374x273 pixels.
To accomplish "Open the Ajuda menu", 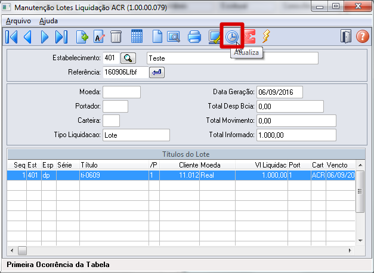I will click(x=48, y=21).
